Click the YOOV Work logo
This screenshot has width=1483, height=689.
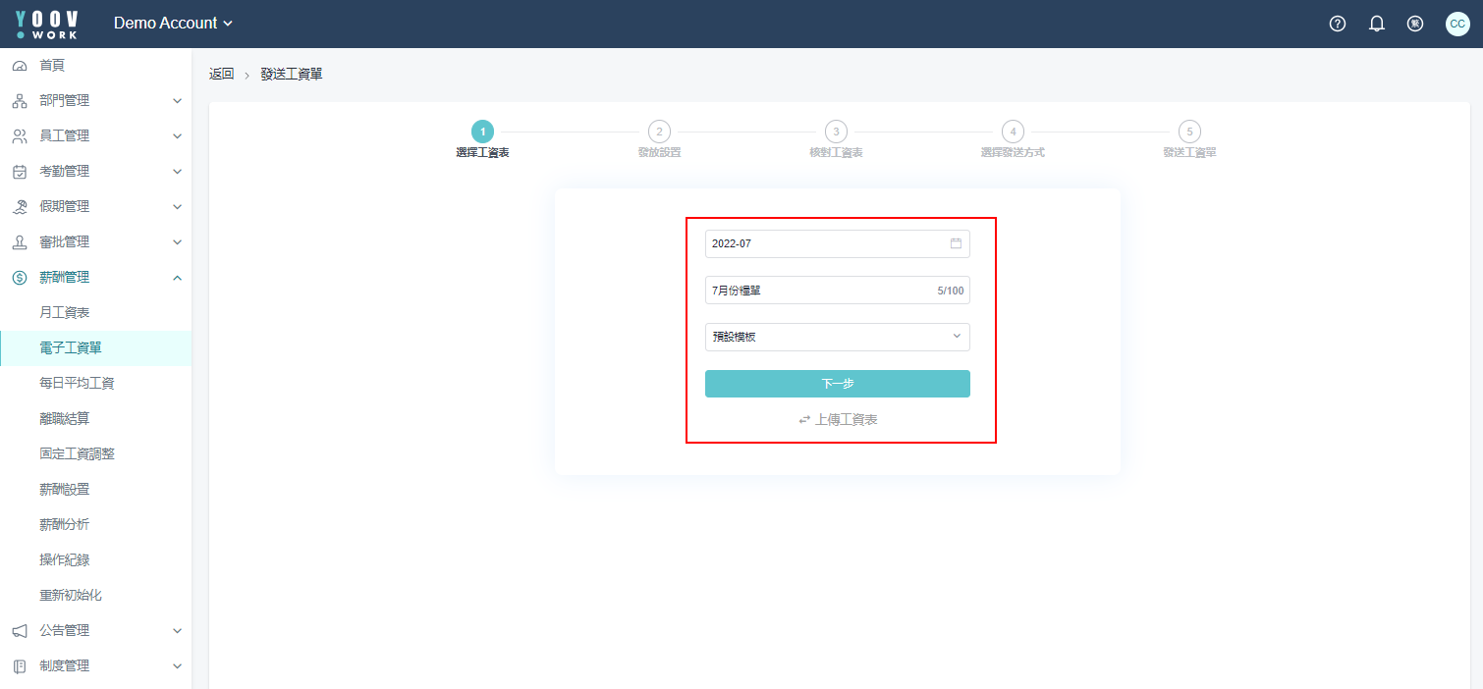point(47,24)
